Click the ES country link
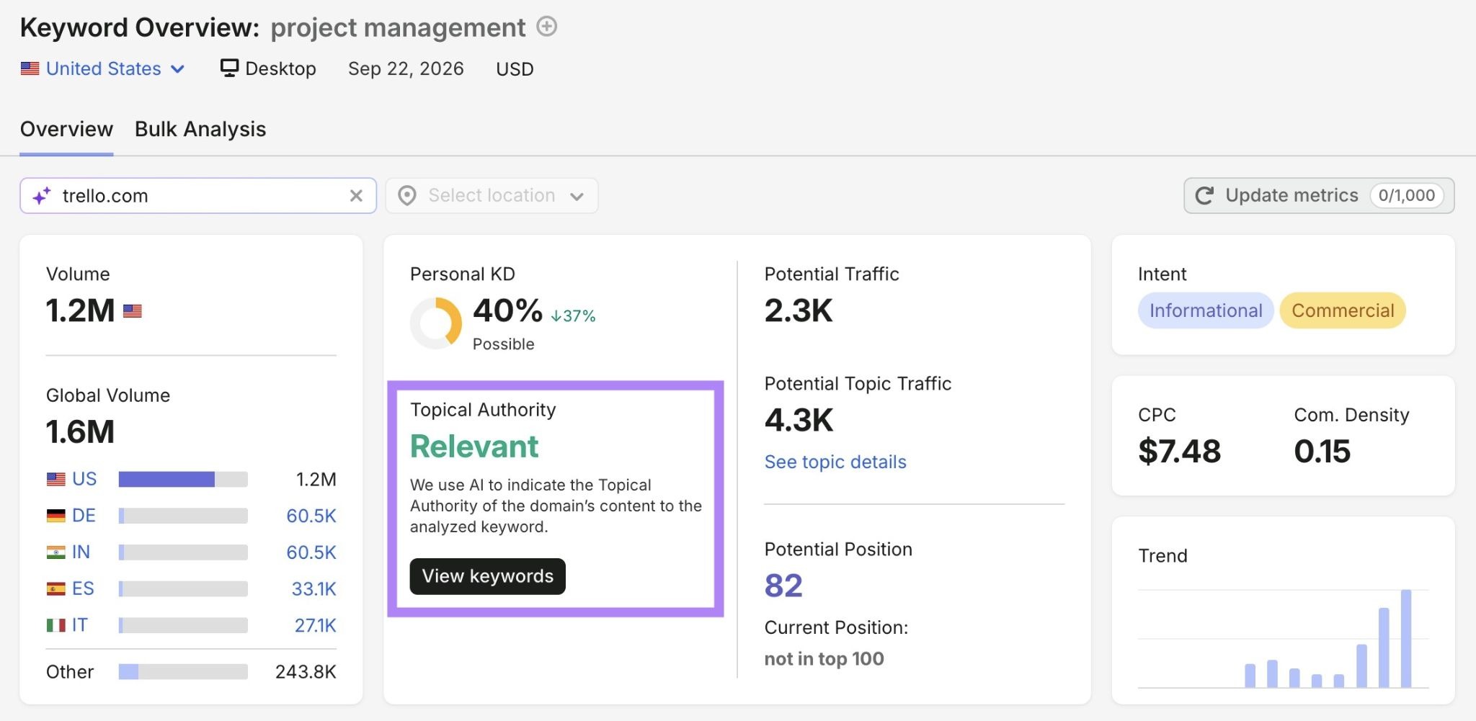Viewport: 1476px width, 721px height. tap(83, 588)
